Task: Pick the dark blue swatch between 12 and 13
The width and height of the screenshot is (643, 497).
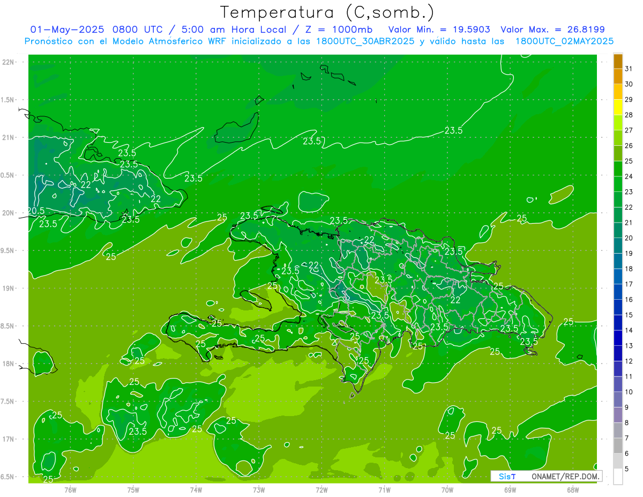Action: point(618,354)
